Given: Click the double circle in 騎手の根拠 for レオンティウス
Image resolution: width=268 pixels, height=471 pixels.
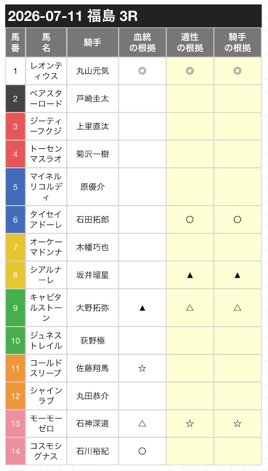Looking at the screenshot, I should click(237, 71).
